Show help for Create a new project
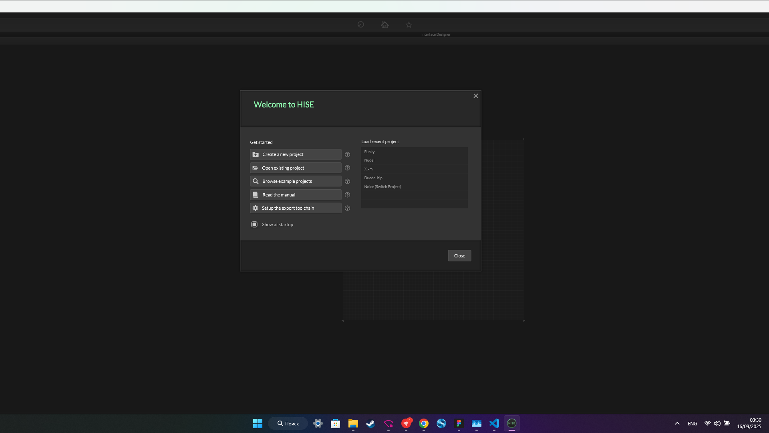 [x=347, y=155]
